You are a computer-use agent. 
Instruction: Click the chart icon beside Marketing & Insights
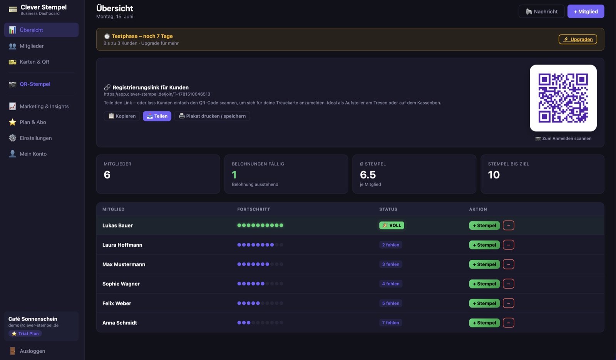tap(13, 106)
